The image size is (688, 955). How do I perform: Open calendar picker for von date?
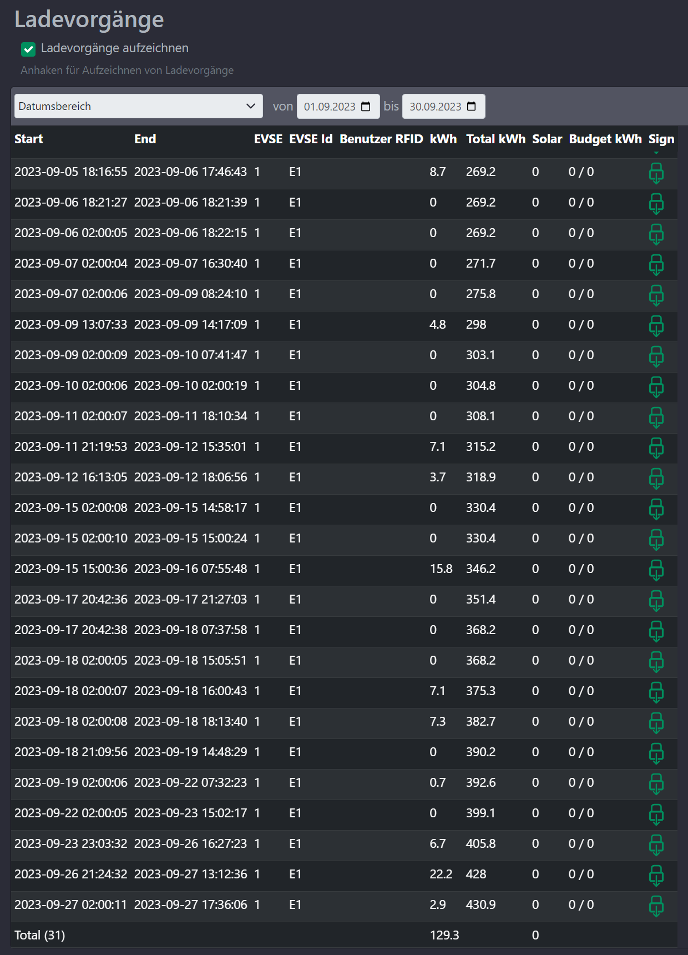(x=366, y=107)
